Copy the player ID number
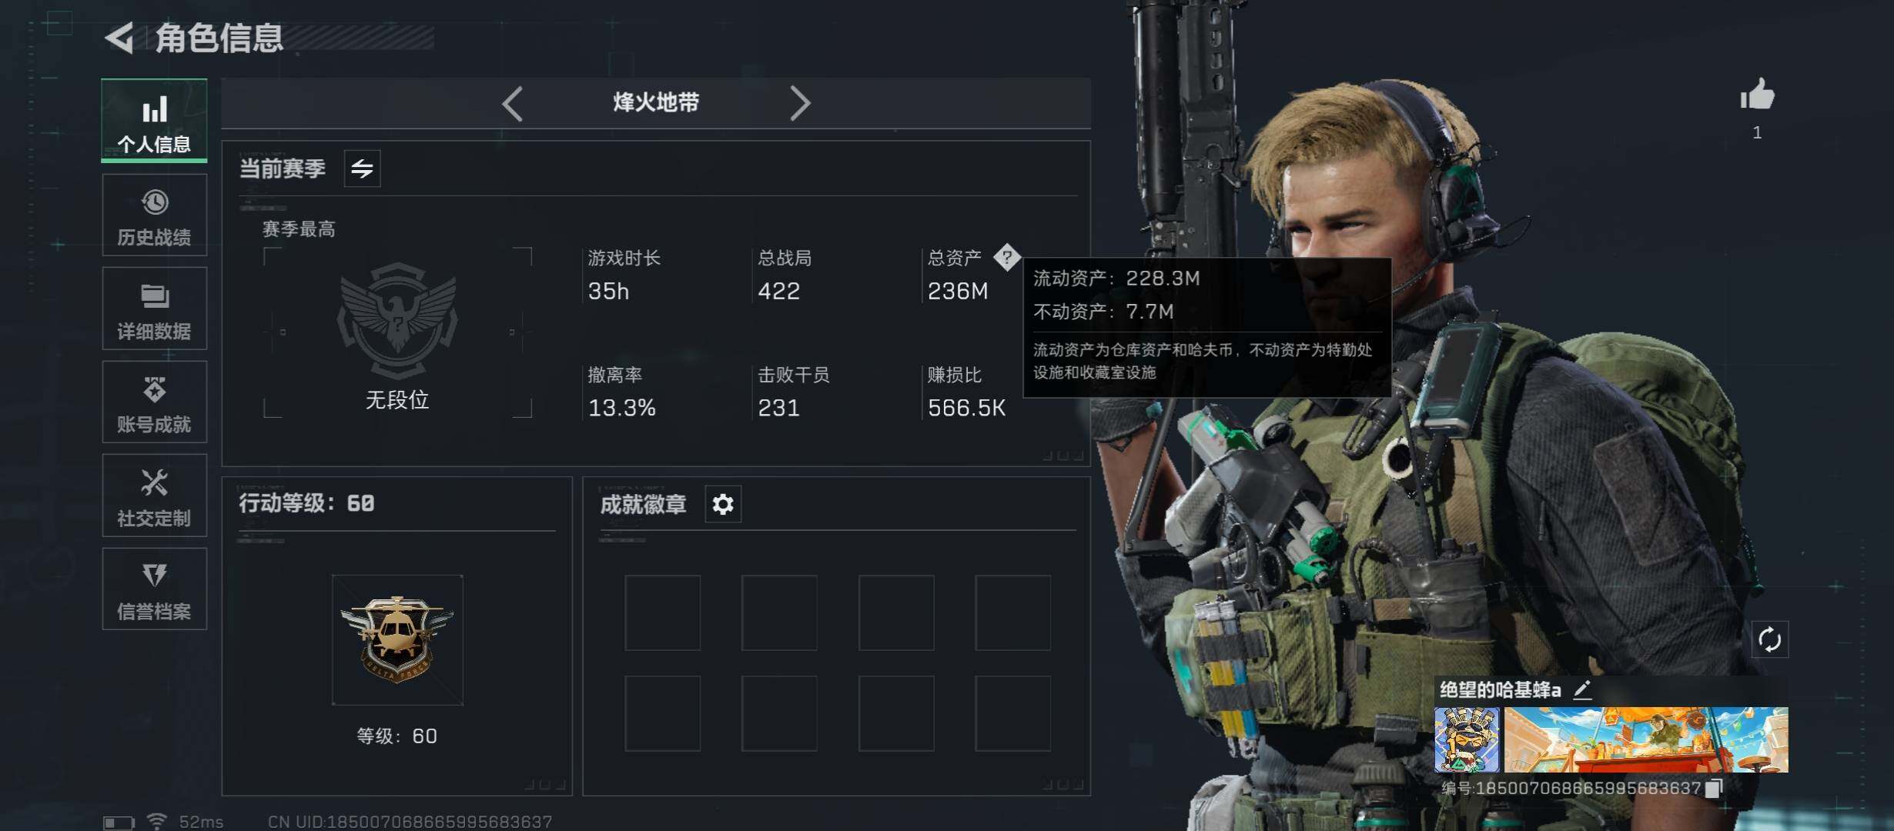This screenshot has height=831, width=1894. (x=1714, y=788)
